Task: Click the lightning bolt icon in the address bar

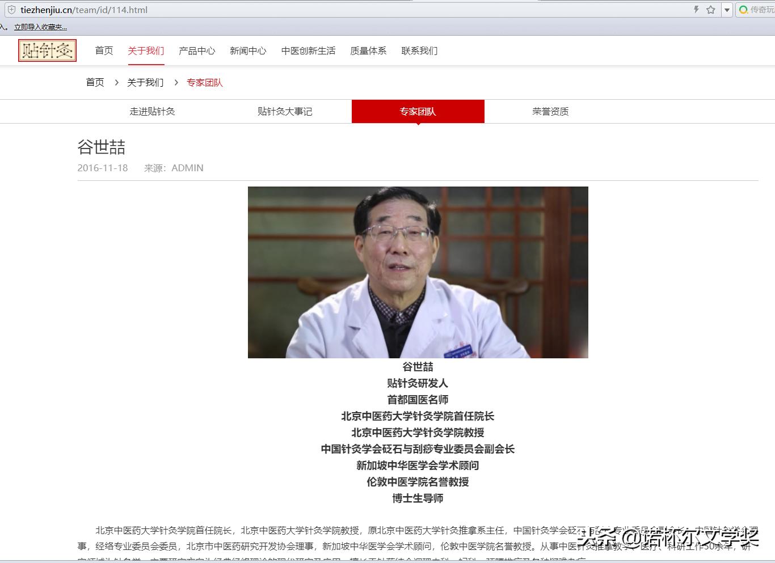Action: pos(696,10)
